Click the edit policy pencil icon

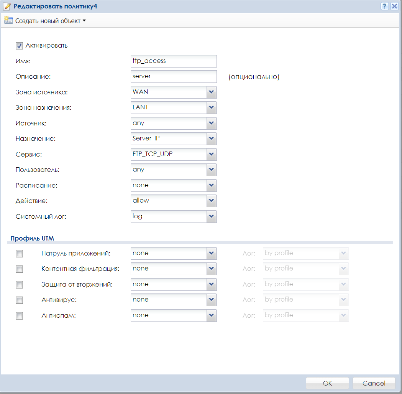pyautogui.click(x=7, y=6)
